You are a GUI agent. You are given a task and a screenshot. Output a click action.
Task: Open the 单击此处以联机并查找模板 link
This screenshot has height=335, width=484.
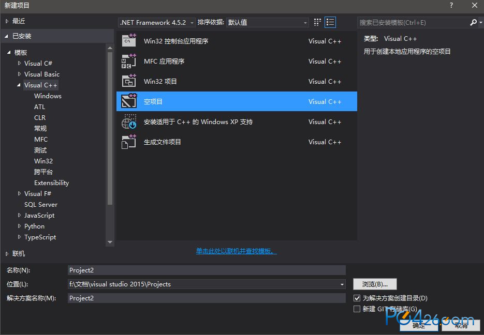pos(237,251)
